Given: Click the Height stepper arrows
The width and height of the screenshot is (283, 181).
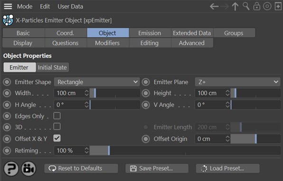Looking at the screenshot, I should pos(227,93).
